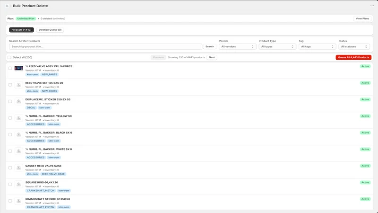Open the three-dot more options menu

372,6
